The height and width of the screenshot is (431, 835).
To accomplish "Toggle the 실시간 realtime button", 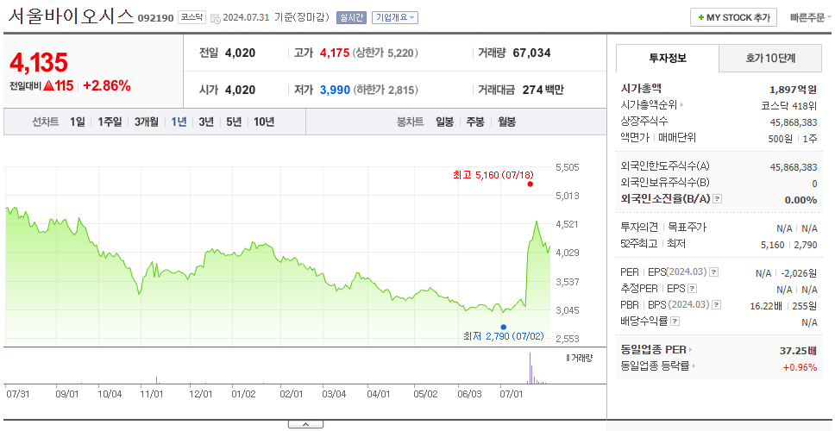I will pyautogui.click(x=351, y=17).
